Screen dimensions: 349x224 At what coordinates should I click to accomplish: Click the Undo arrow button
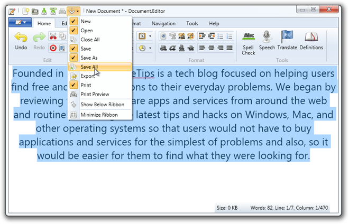[x=21, y=41]
